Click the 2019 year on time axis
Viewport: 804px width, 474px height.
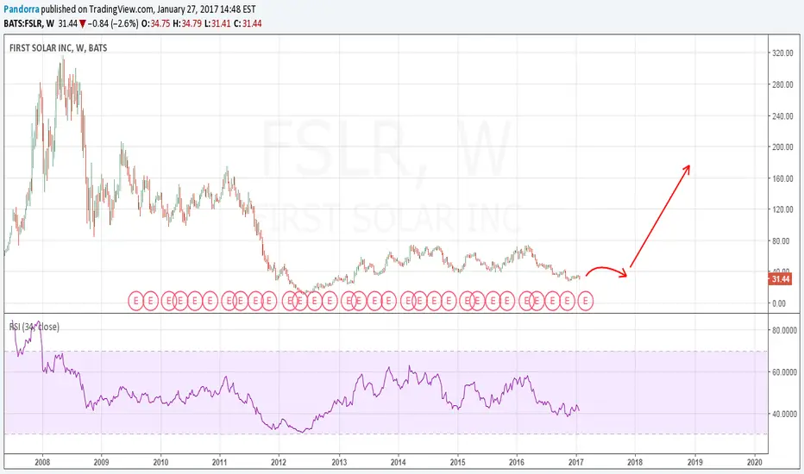point(694,462)
